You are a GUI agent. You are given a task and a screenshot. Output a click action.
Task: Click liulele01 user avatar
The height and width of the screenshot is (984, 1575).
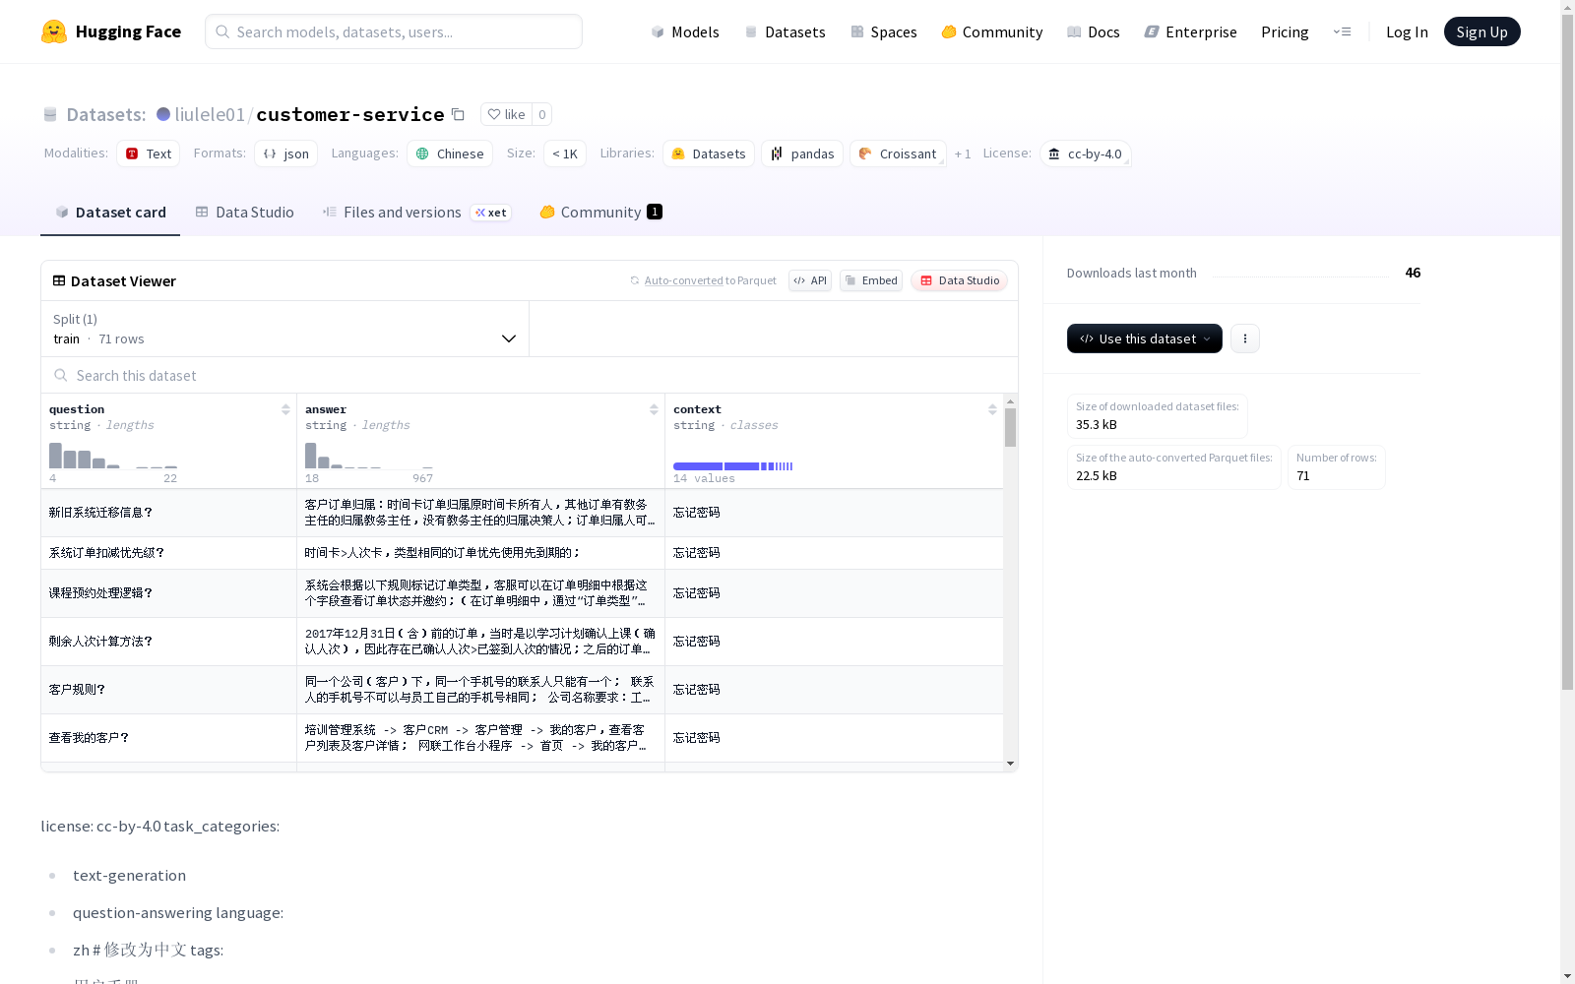(163, 114)
